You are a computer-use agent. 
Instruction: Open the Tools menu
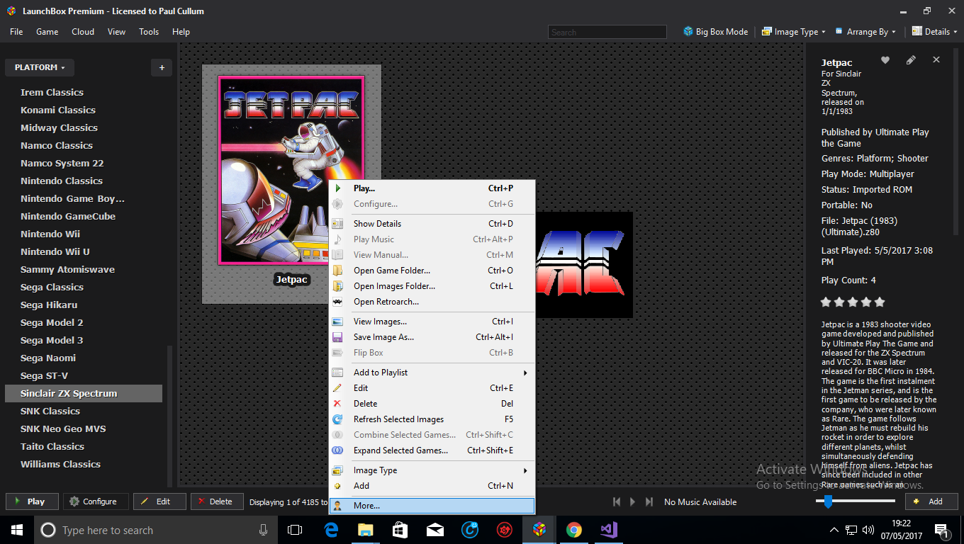(x=149, y=32)
